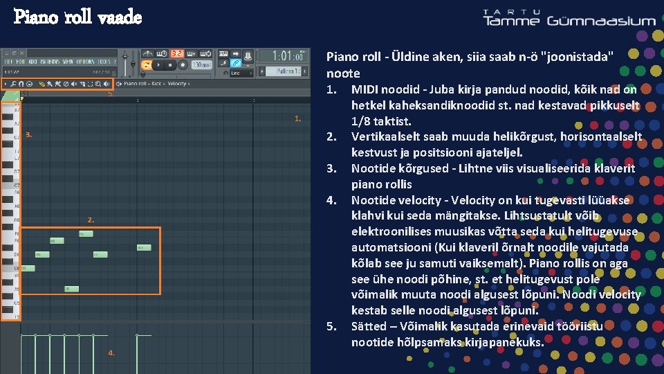This screenshot has height=374, width=664.
Task: Select the slice tool icon
Action: [x=82, y=84]
